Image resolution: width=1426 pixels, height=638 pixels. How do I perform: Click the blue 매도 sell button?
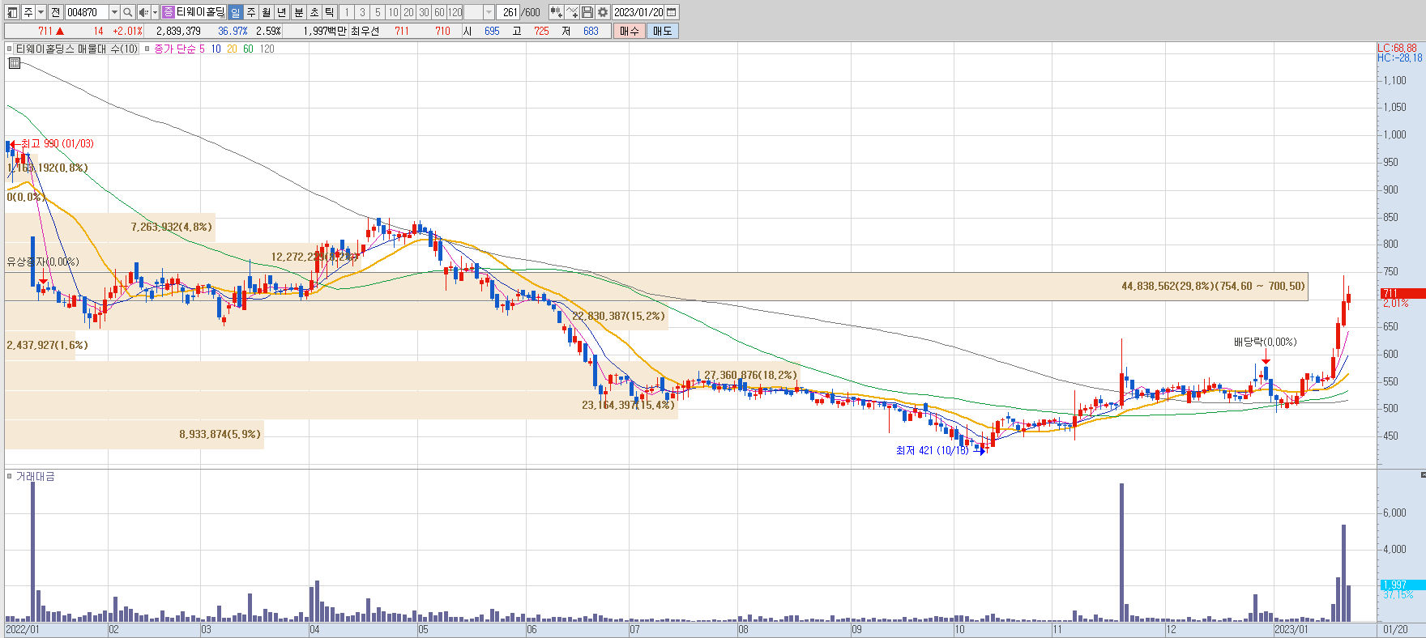[663, 31]
